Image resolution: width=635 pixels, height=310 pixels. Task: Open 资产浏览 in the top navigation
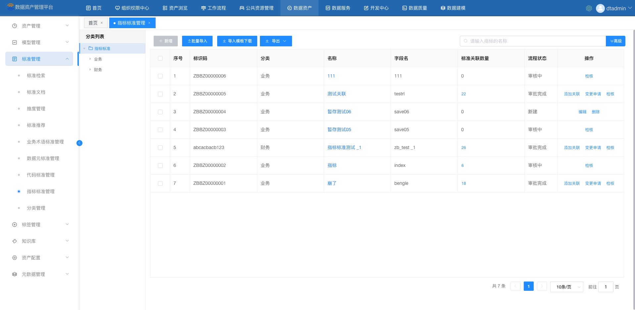click(x=175, y=8)
